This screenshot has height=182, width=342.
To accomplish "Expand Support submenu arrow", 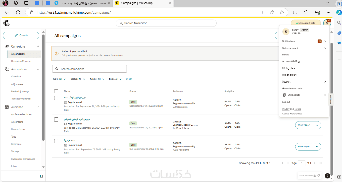I will (x=325, y=82).
